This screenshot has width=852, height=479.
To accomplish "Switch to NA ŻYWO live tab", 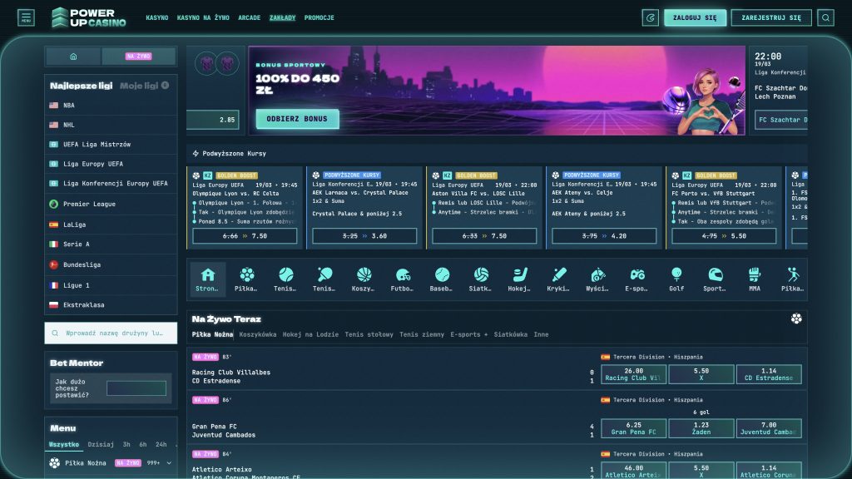I will coord(139,57).
